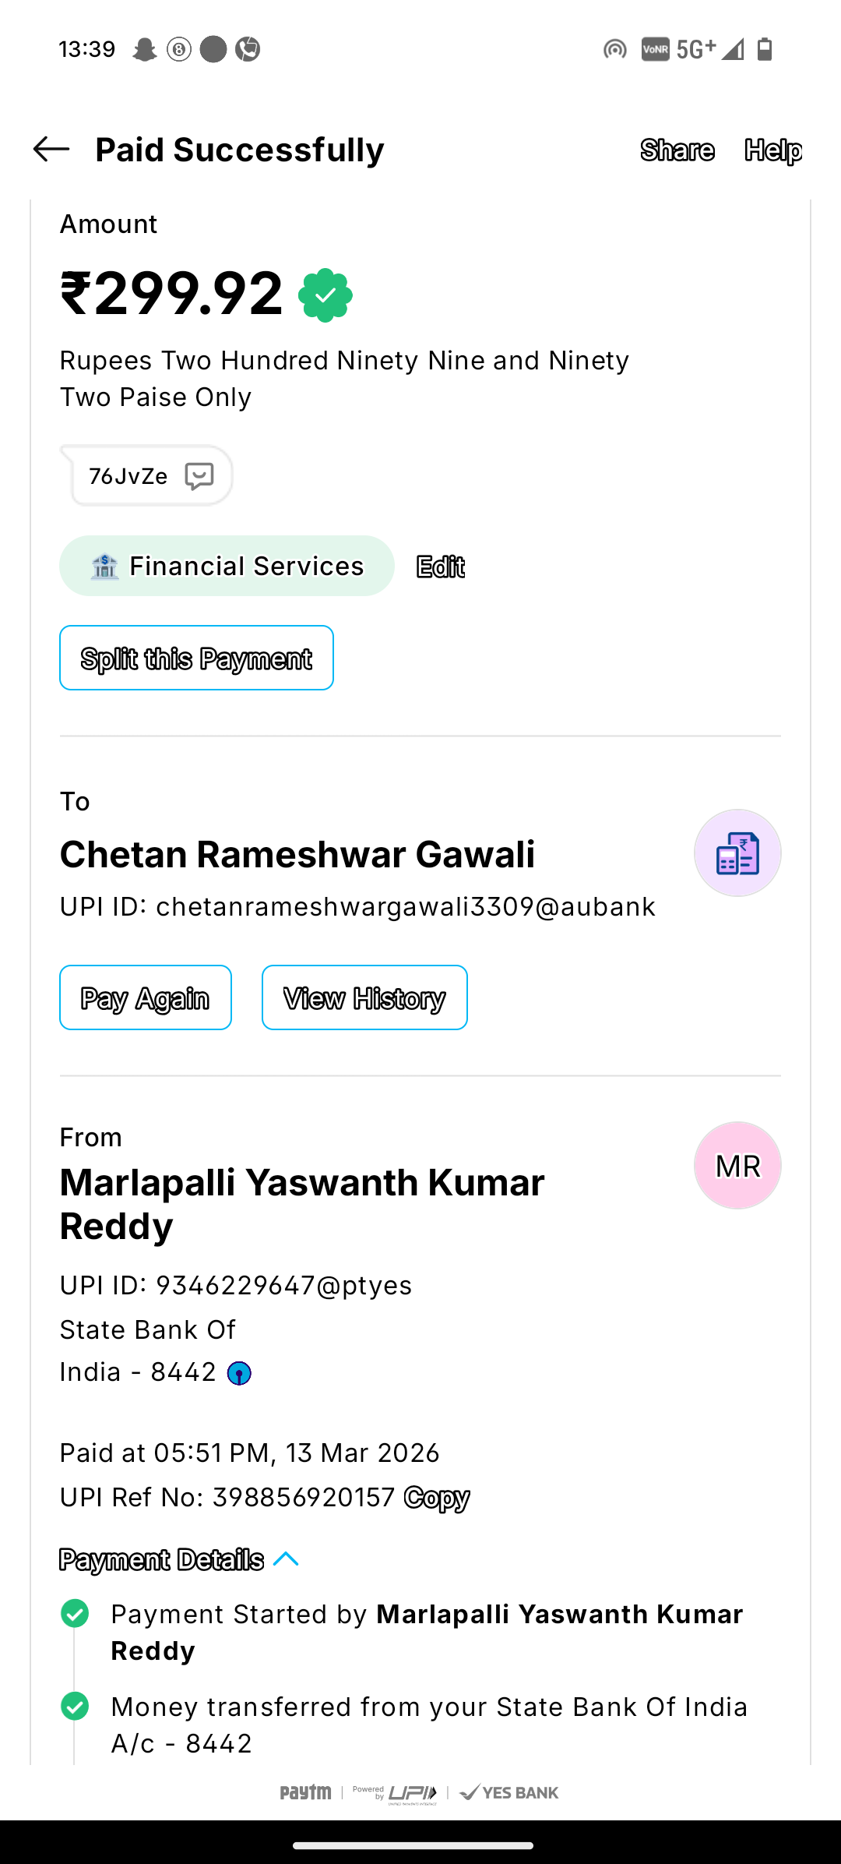This screenshot has height=1864, width=841.
Task: Open Help from the header
Action: pyautogui.click(x=772, y=150)
